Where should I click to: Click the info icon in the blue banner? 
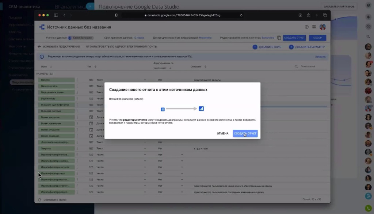[x=41, y=56]
